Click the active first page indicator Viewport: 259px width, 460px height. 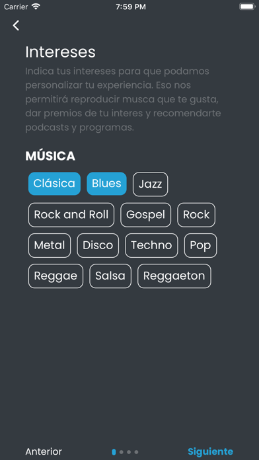point(114,452)
